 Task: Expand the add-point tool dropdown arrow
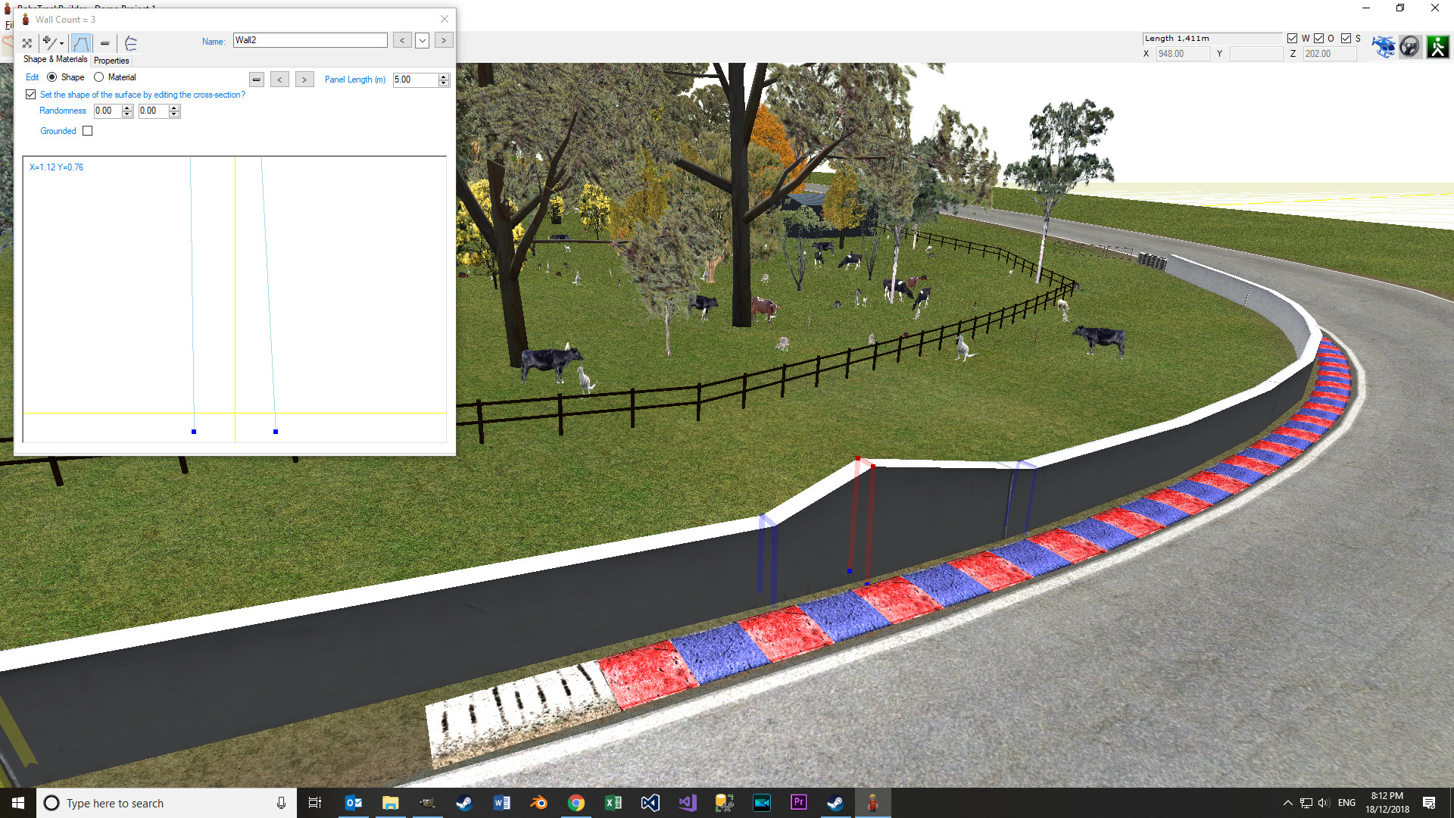coord(61,43)
